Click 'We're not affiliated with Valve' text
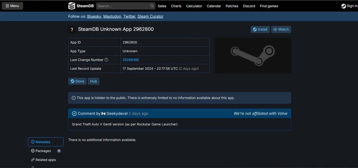 (261, 113)
